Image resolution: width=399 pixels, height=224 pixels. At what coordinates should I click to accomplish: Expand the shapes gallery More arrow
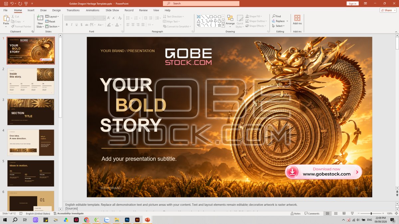(223, 25)
